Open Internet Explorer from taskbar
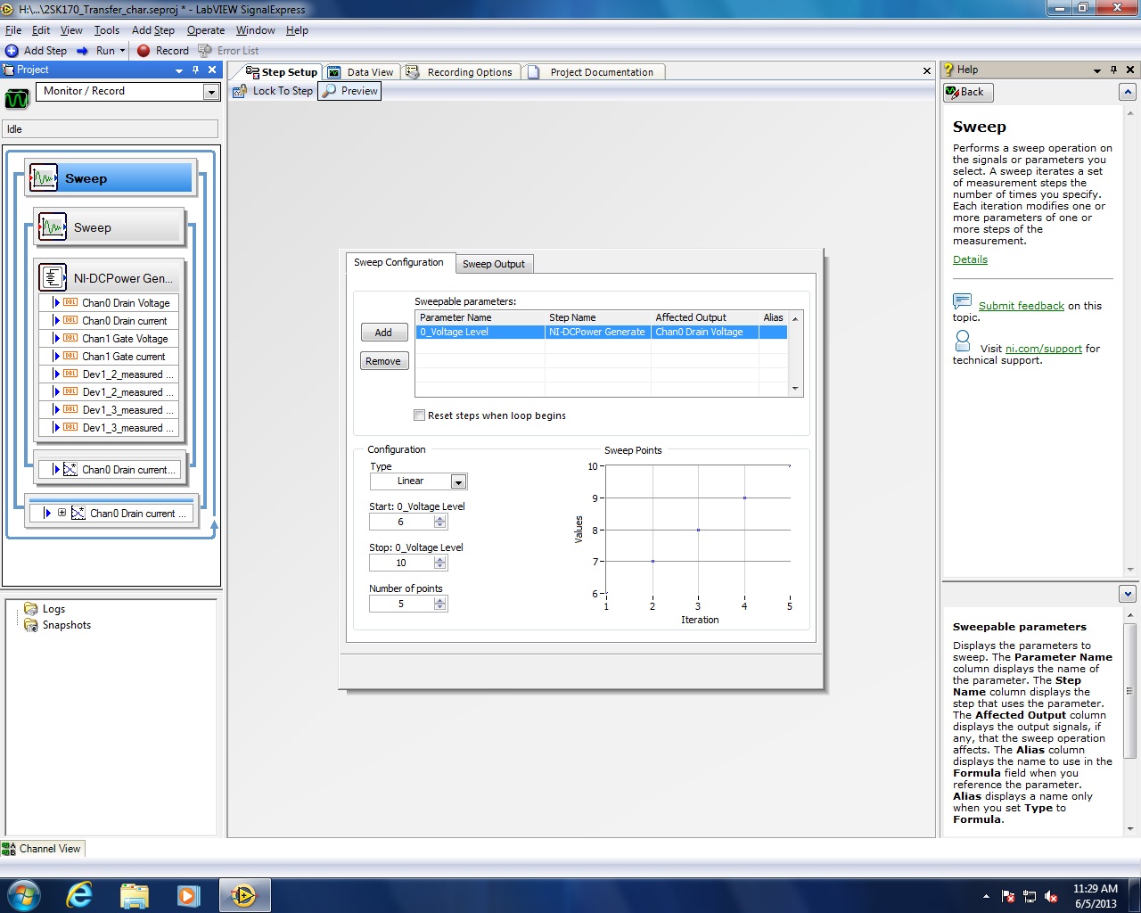This screenshot has height=913, width=1141. pos(79,894)
